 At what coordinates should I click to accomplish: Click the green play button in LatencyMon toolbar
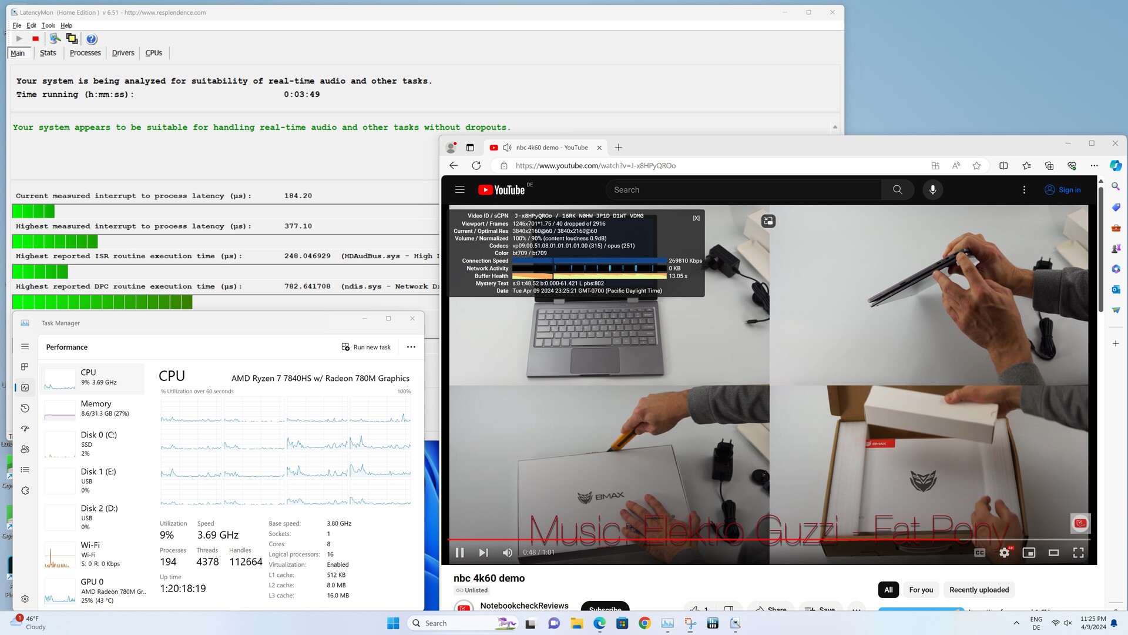(19, 39)
